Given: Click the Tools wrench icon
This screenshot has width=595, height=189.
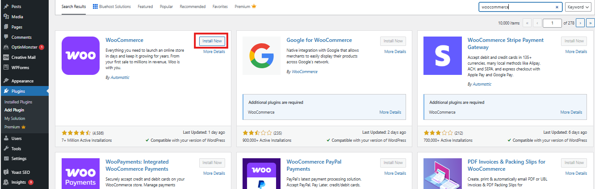Looking at the screenshot, I should click(x=6, y=148).
